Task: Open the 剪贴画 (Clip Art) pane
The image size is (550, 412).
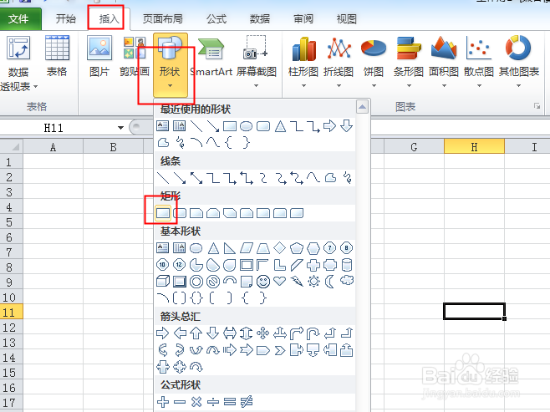Action: [x=135, y=56]
